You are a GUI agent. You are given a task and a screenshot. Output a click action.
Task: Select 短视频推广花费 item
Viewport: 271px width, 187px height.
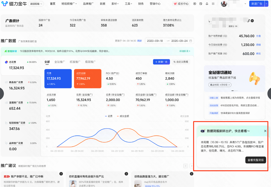pyautogui.click(x=21, y=126)
